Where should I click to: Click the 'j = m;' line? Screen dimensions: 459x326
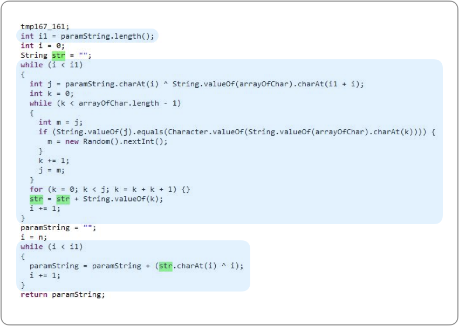tap(52, 170)
